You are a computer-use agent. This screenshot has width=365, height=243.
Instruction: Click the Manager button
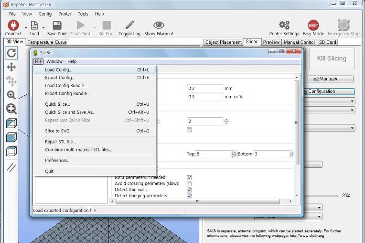coord(330,79)
